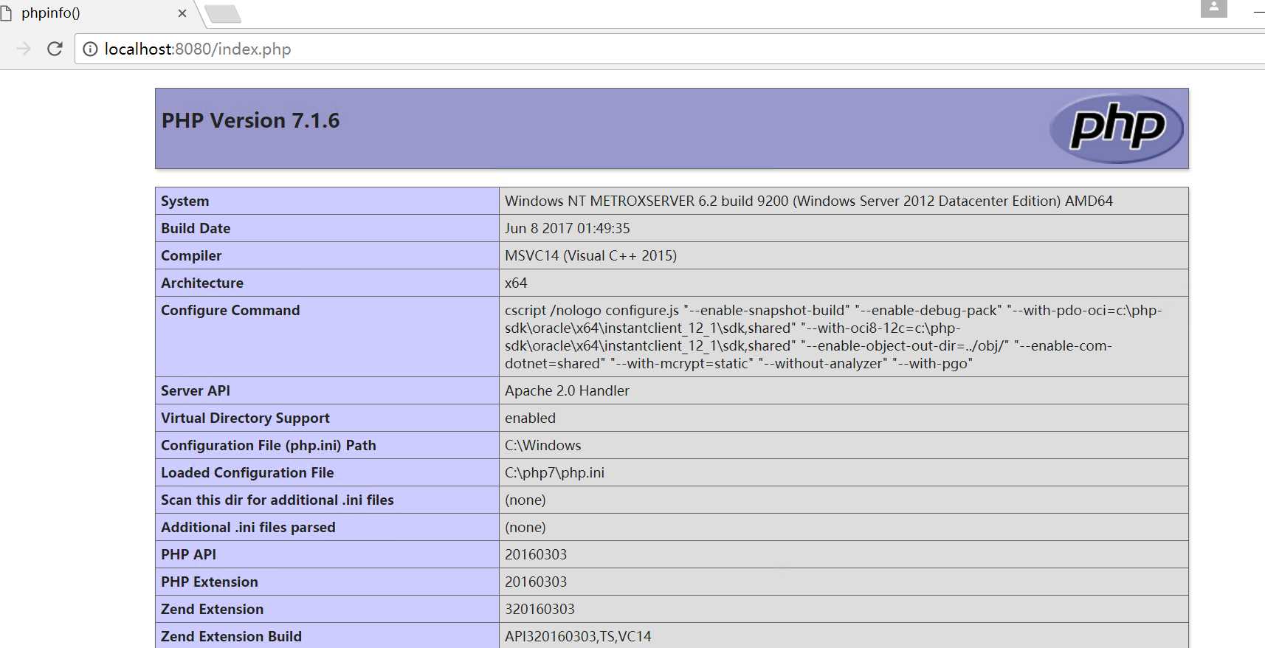Click the Loaded Configuration File label
1265x648 pixels.
247,472
